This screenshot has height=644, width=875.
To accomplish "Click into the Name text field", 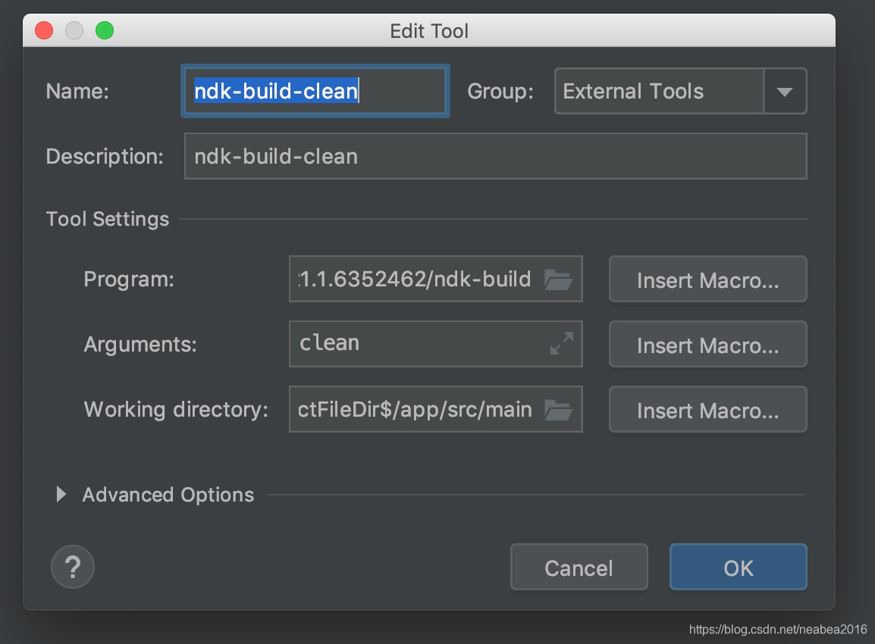I will click(x=315, y=92).
